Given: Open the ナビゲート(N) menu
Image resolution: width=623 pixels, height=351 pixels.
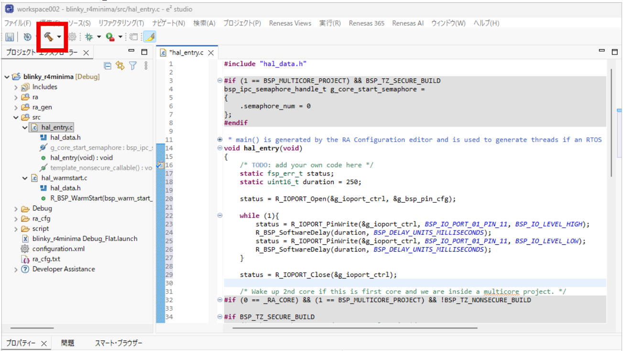Looking at the screenshot, I should click(x=168, y=23).
